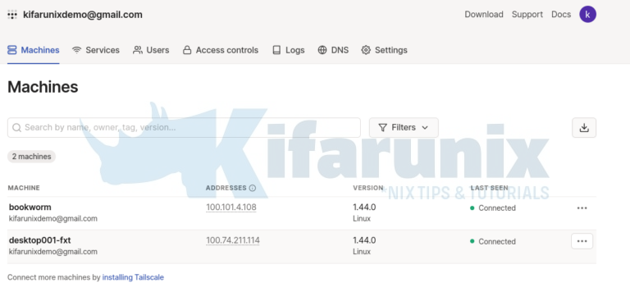Follow the 'installing Tailscale' link
This screenshot has height=301, width=630.
click(x=133, y=277)
